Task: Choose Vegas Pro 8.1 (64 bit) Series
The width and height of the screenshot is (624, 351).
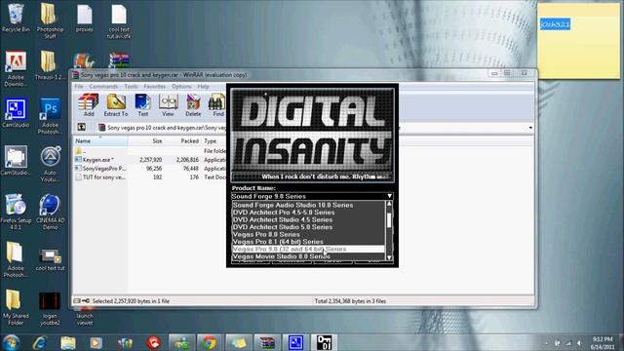Action: coord(308,242)
